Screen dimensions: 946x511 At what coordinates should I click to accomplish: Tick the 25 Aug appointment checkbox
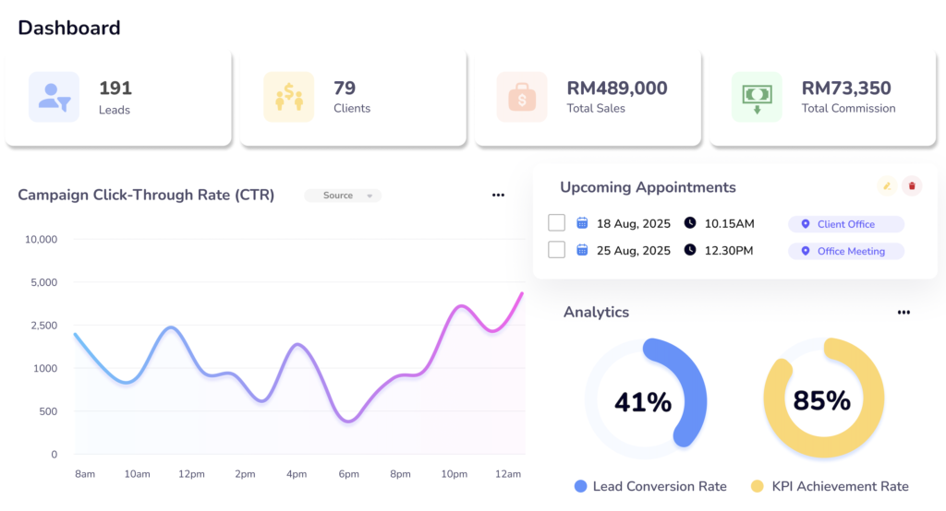click(x=556, y=250)
